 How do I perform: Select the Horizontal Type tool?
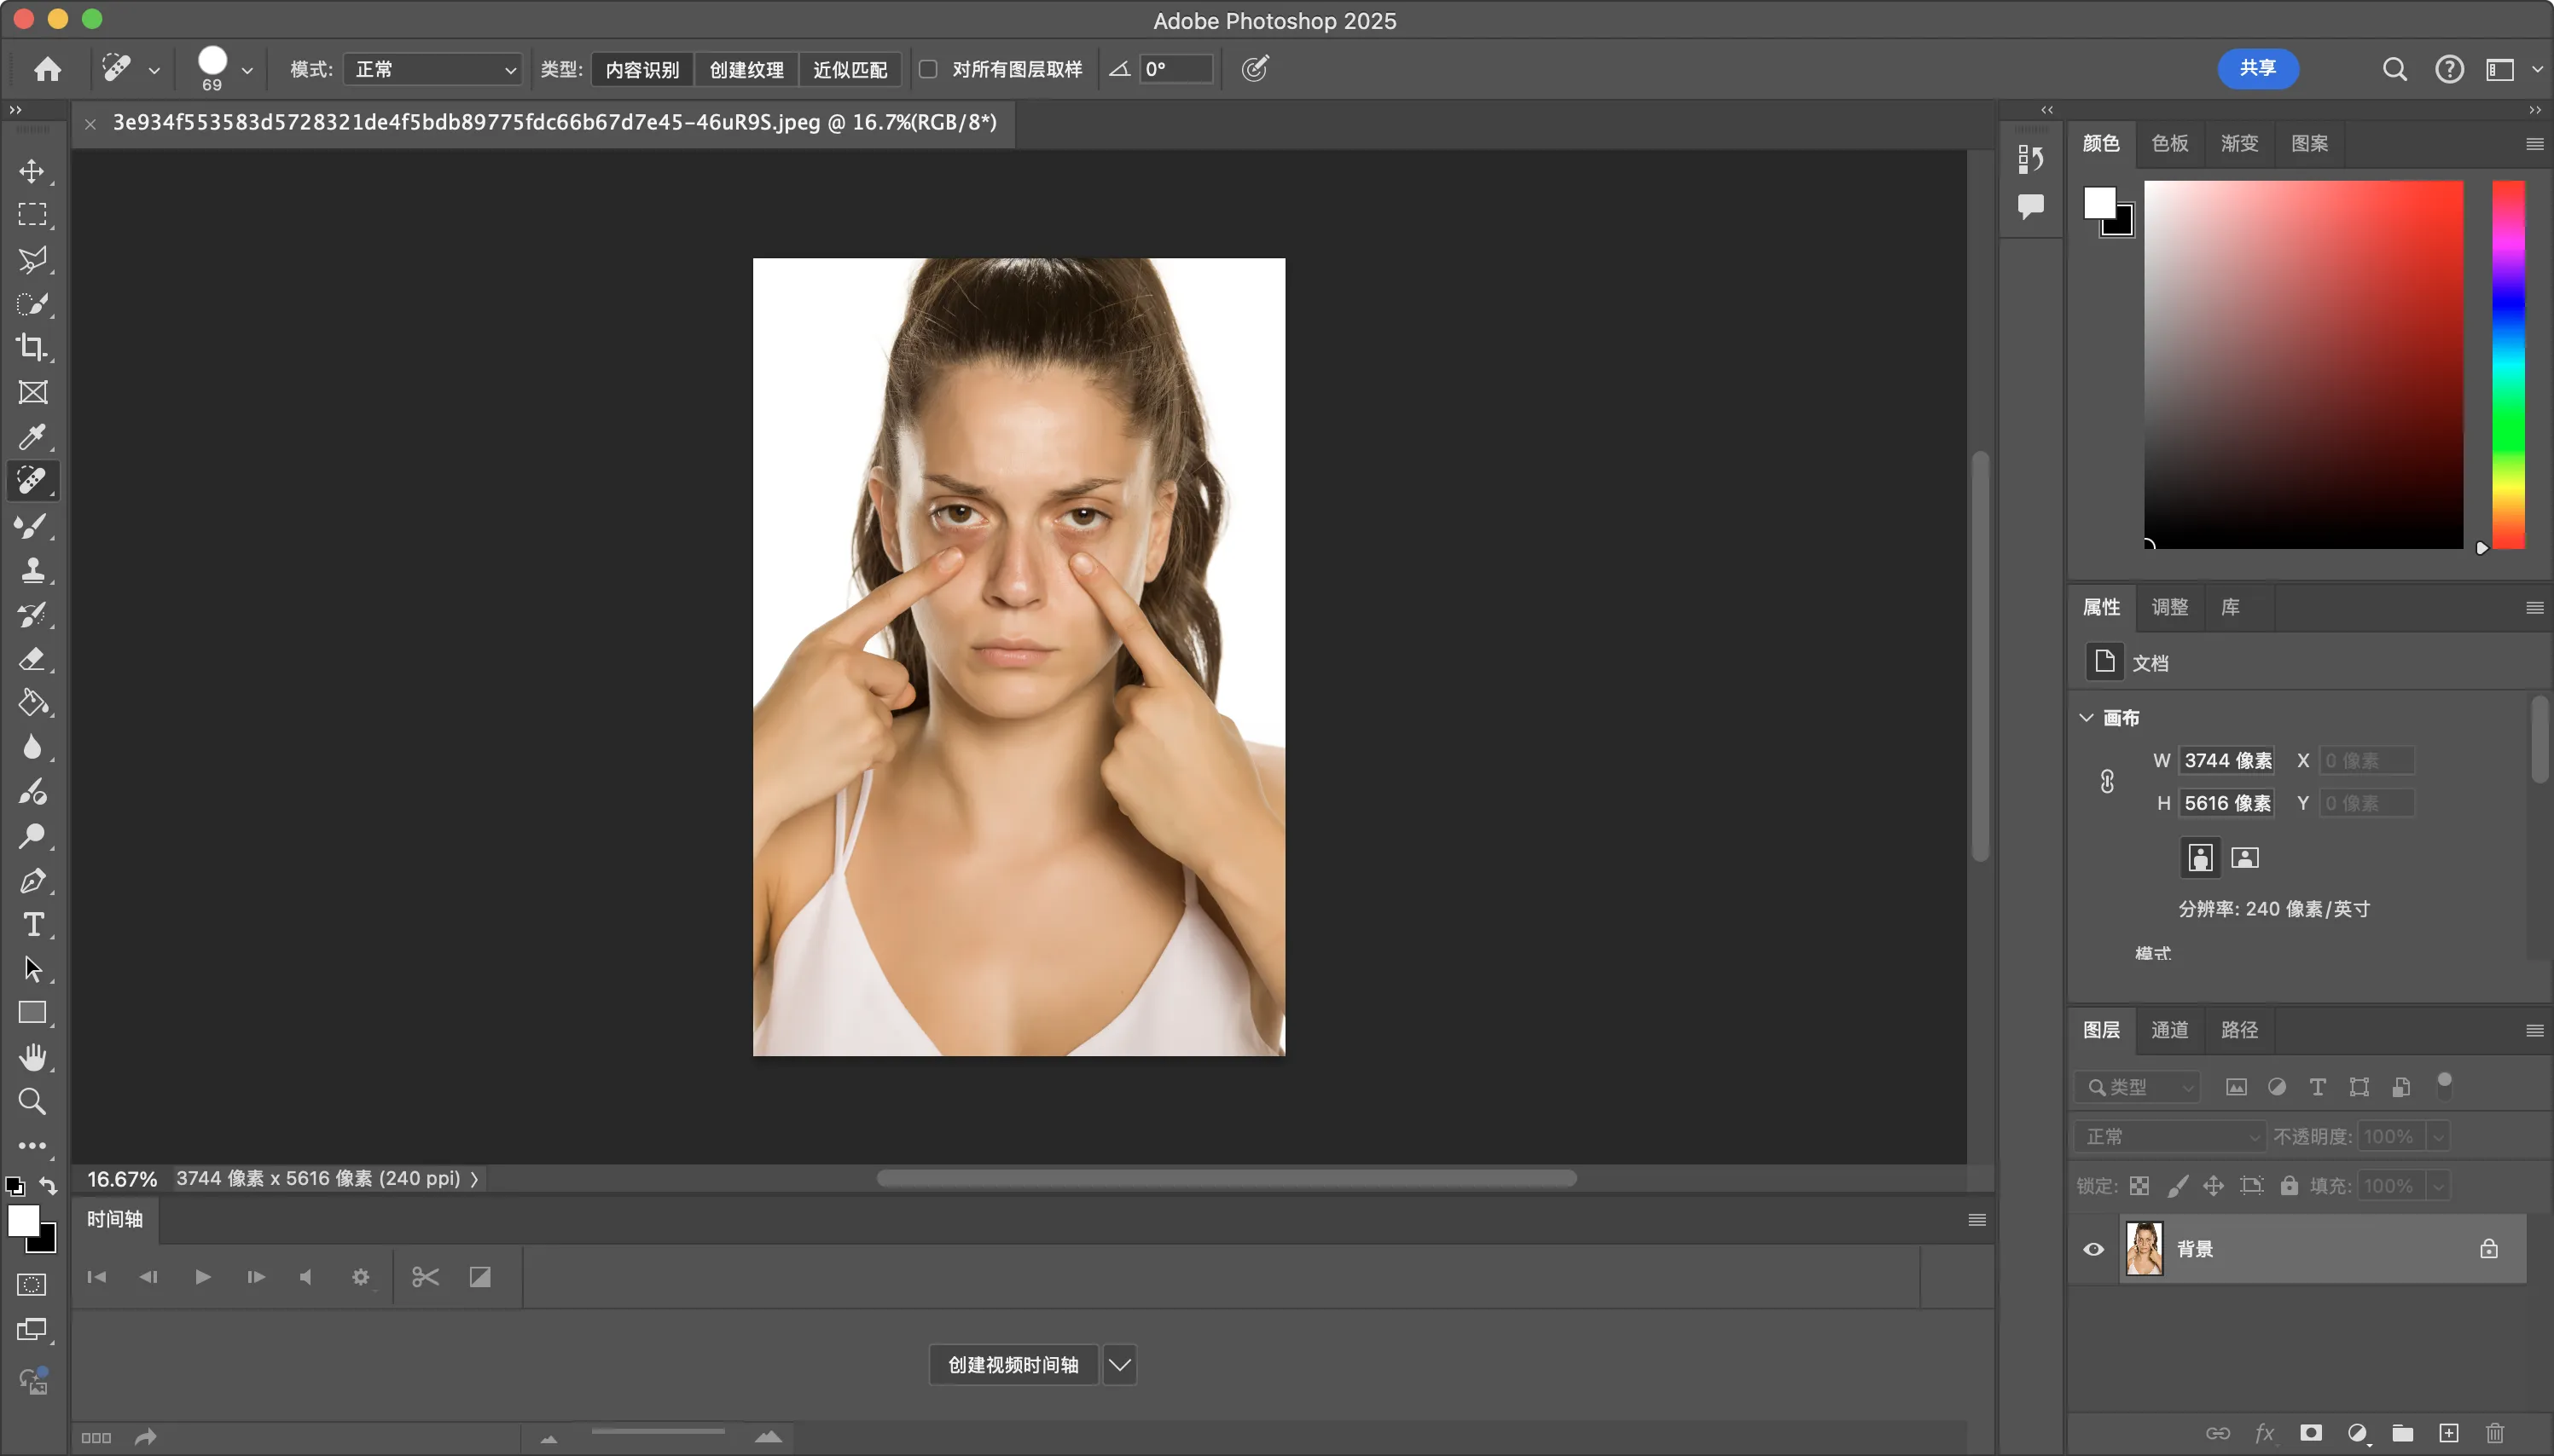click(32, 924)
